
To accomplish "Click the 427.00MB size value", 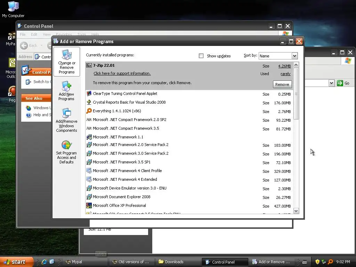I will 282,206.
